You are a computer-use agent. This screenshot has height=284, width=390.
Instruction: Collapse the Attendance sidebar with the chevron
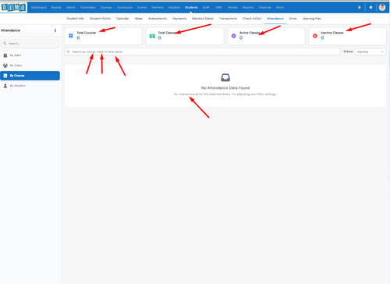point(55,30)
